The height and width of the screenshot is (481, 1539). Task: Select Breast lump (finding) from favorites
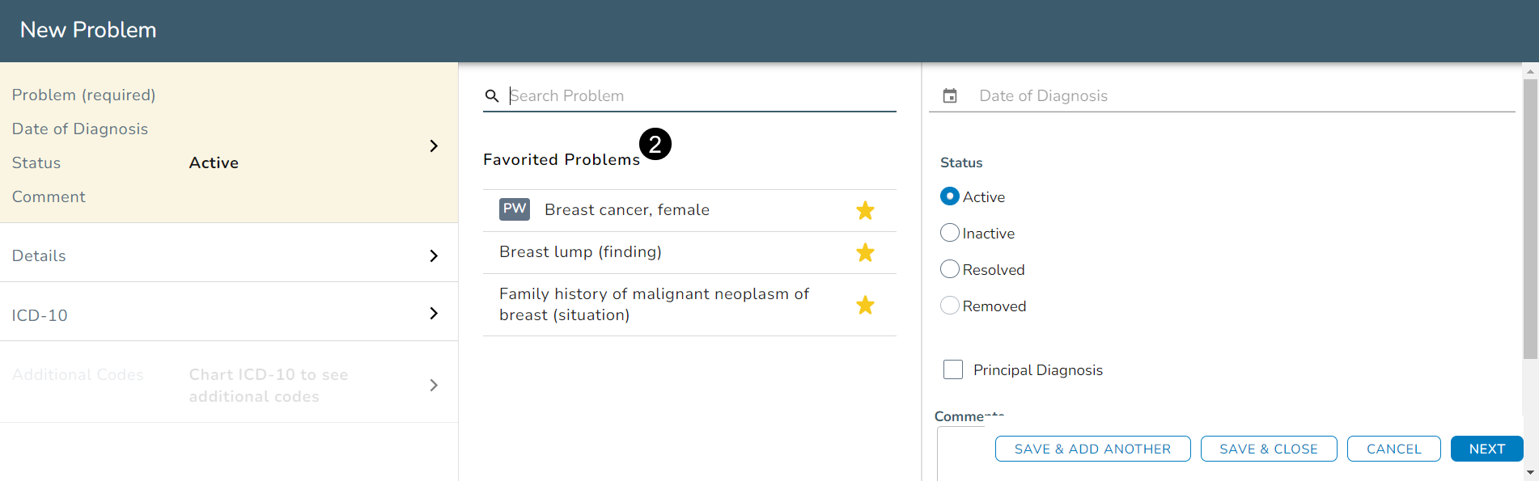click(x=580, y=252)
